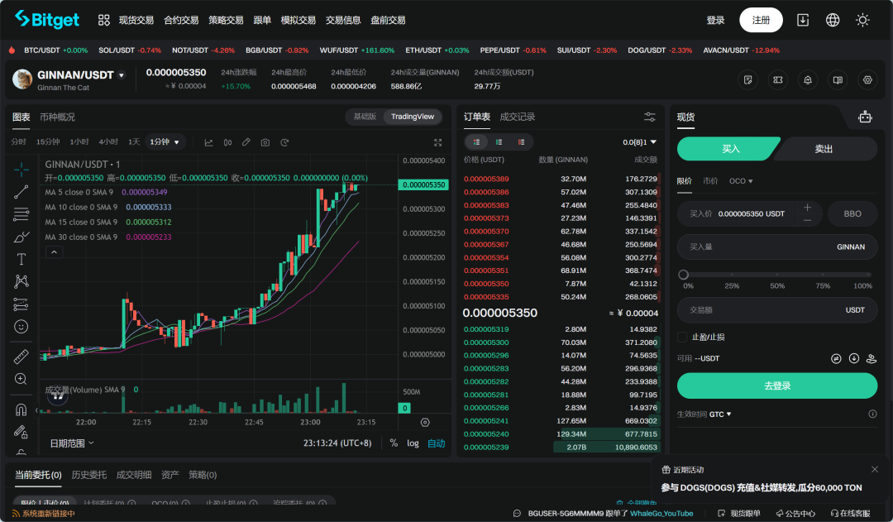Click the 买入量 GINNAN quantity field
This screenshot has height=522, width=893.
click(x=776, y=247)
